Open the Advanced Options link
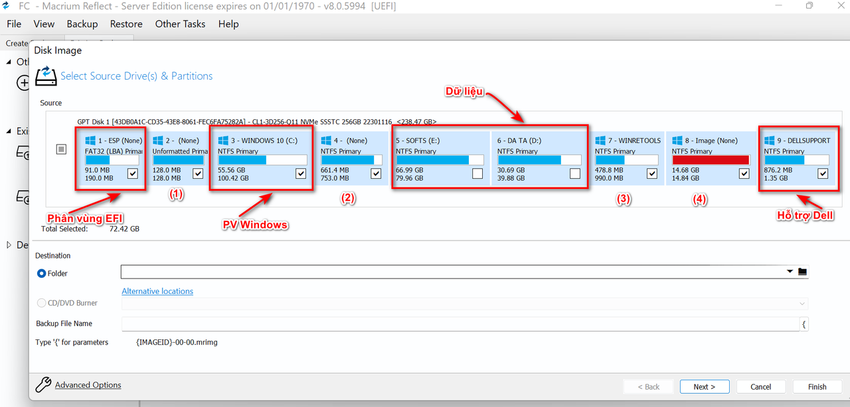The height and width of the screenshot is (407, 850). (88, 384)
